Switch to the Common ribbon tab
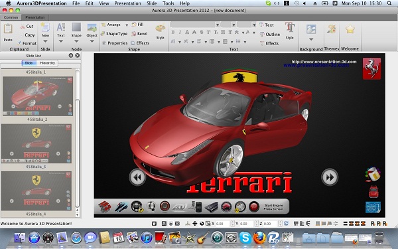This screenshot has width=398, height=249. pyautogui.click(x=11, y=17)
